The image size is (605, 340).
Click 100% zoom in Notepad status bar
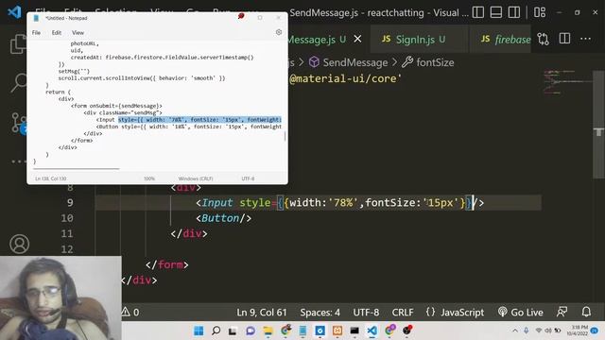[149, 178]
